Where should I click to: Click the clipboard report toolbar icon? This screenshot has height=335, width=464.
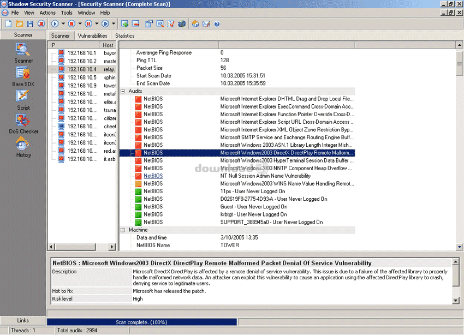(x=149, y=23)
